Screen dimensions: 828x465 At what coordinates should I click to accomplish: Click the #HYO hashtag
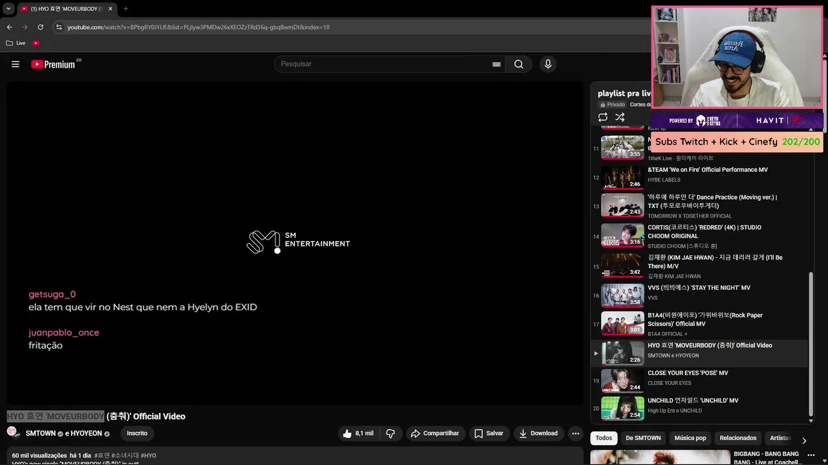(x=148, y=455)
